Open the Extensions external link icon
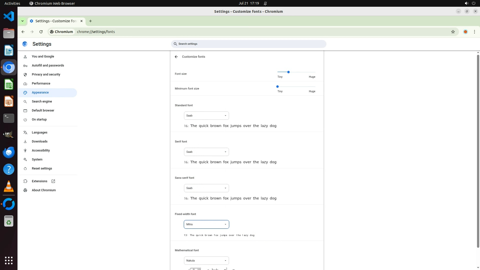 pyautogui.click(x=53, y=181)
